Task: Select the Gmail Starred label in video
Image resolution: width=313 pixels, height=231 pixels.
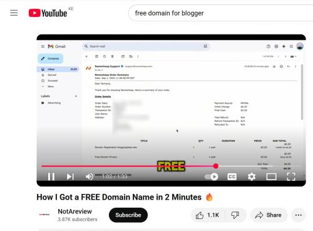Action: [52, 75]
